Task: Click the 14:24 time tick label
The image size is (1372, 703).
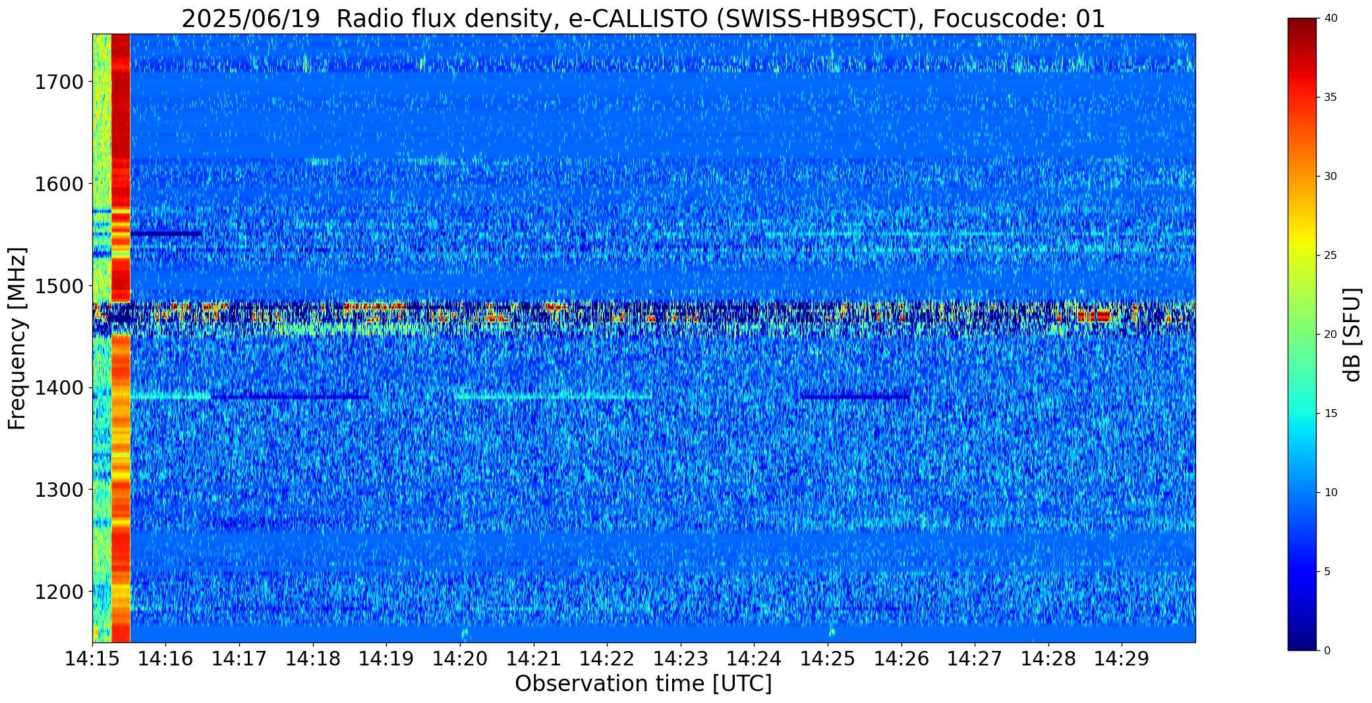Action: (x=755, y=658)
